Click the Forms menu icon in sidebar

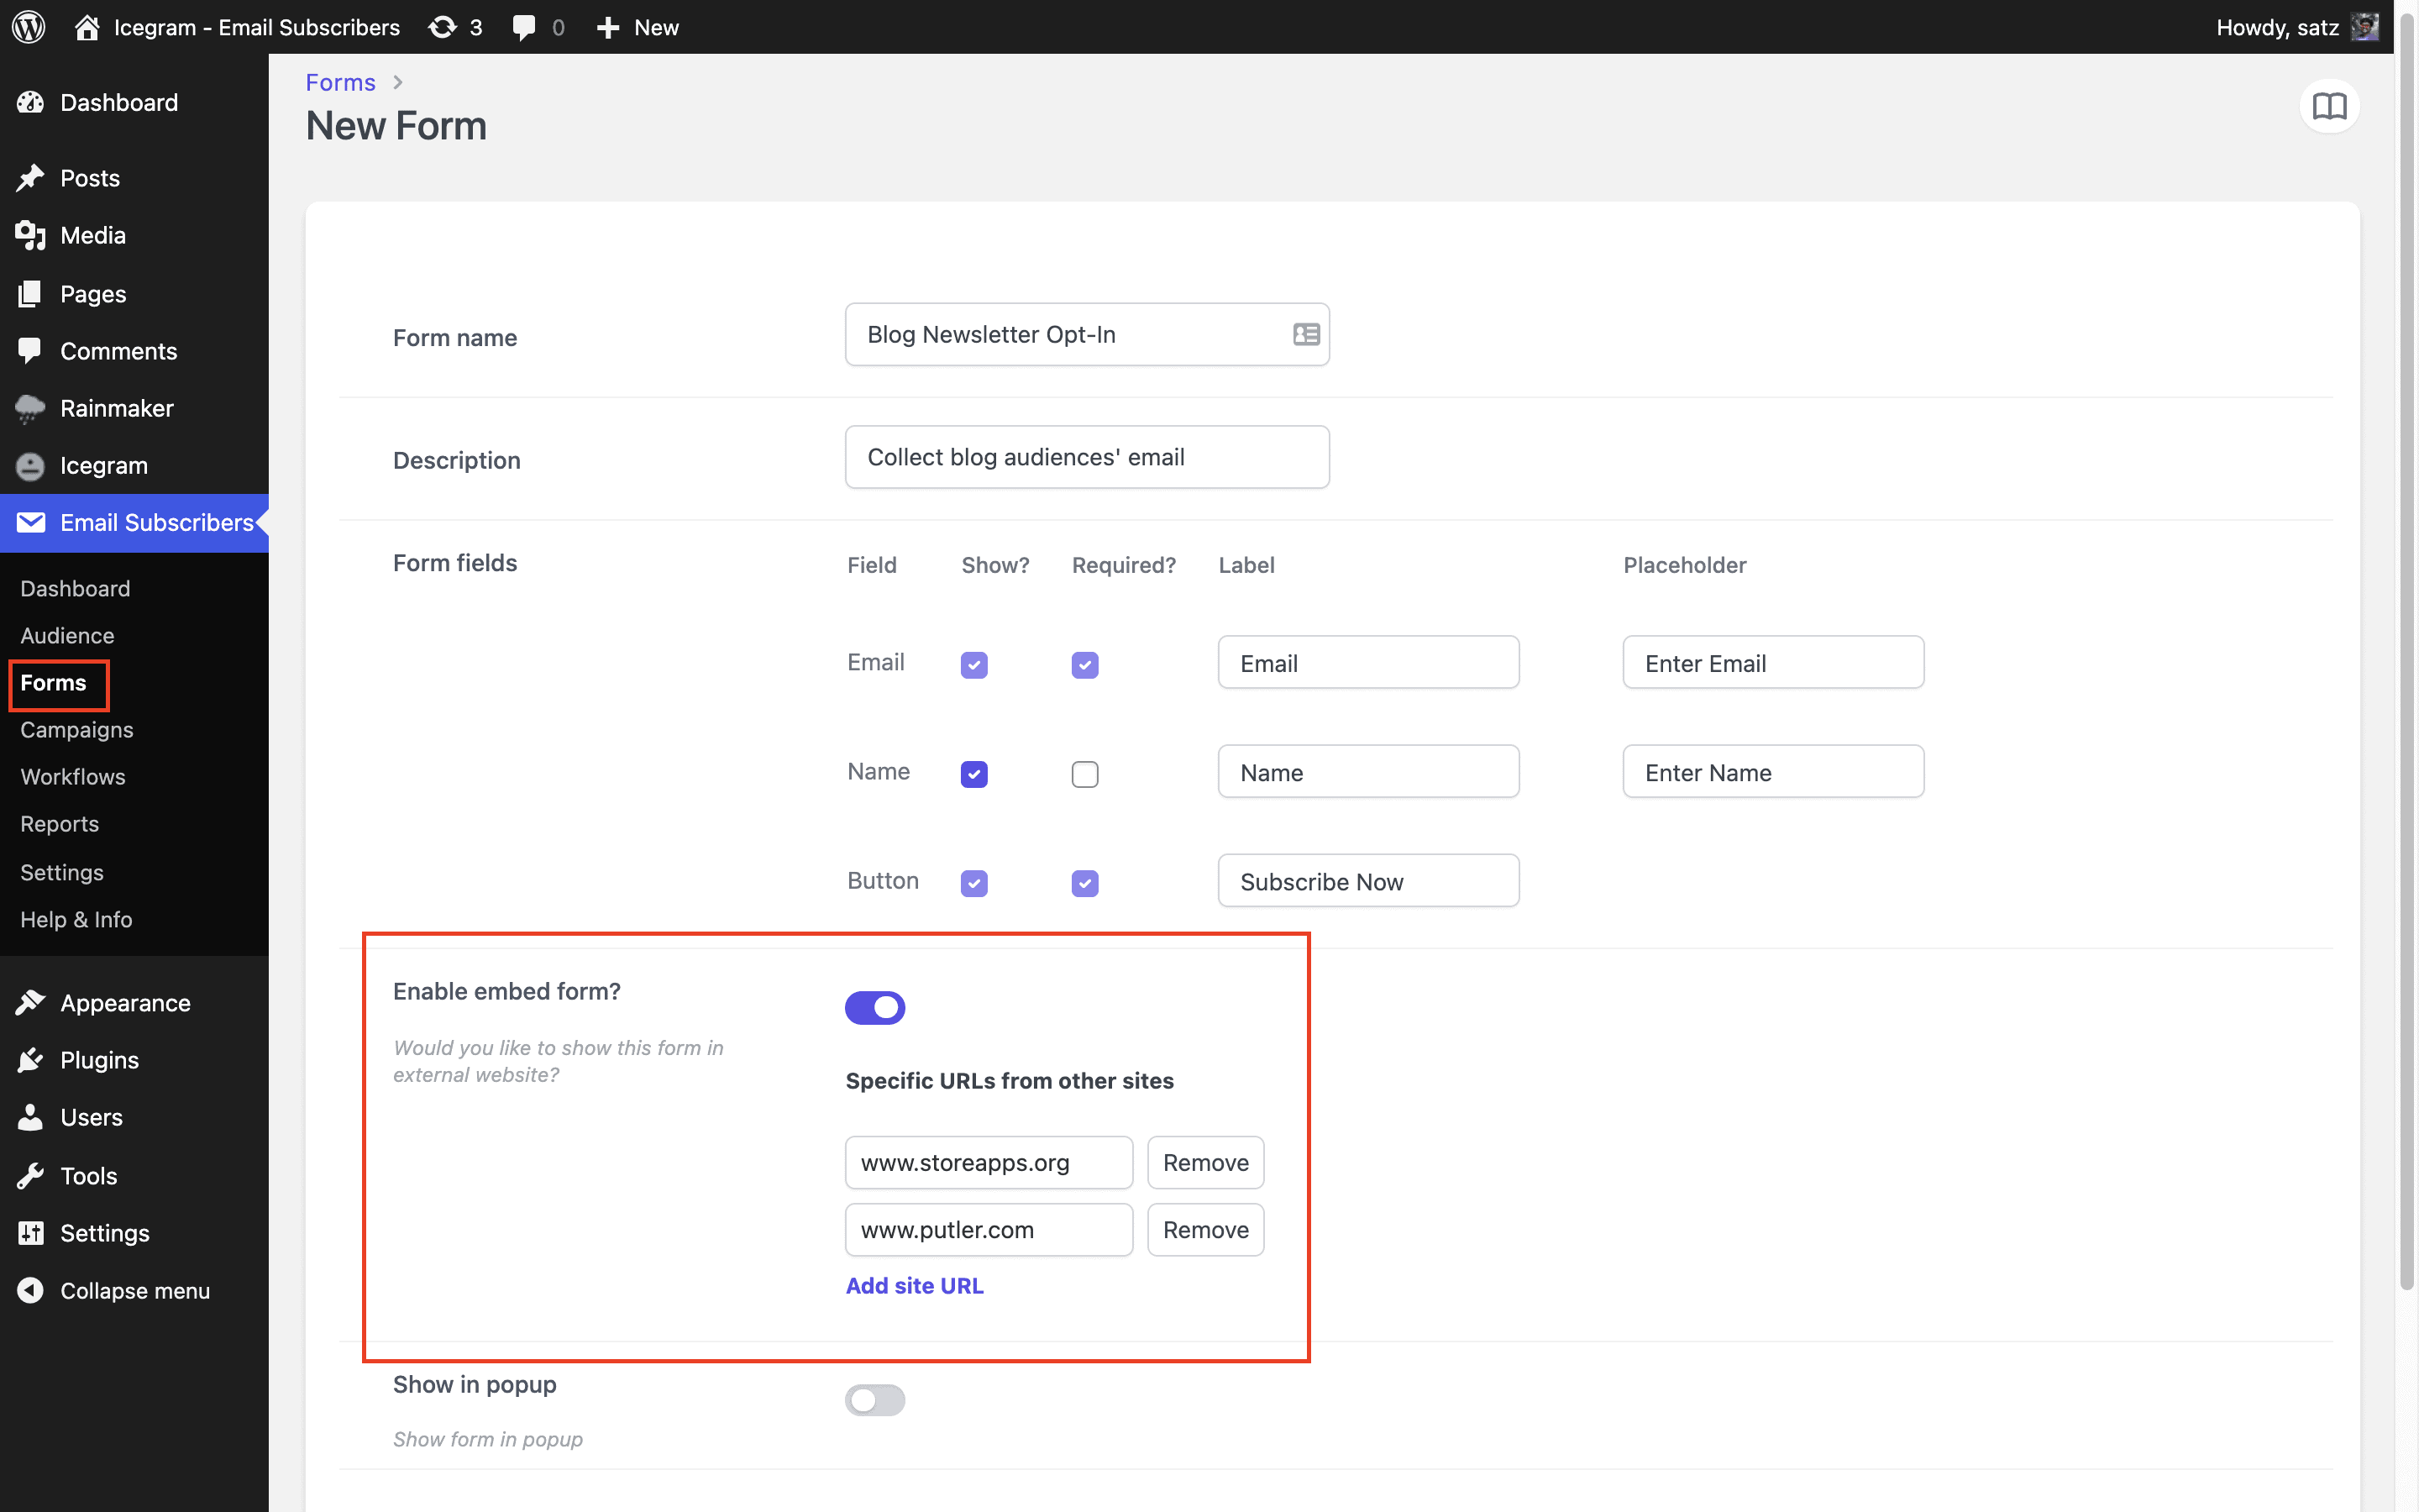54,681
